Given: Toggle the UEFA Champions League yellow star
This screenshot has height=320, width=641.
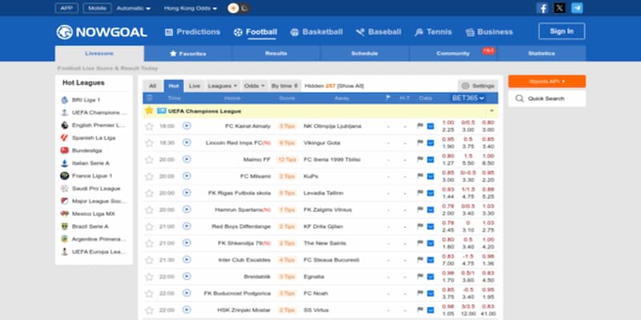Looking at the screenshot, I should (x=149, y=110).
